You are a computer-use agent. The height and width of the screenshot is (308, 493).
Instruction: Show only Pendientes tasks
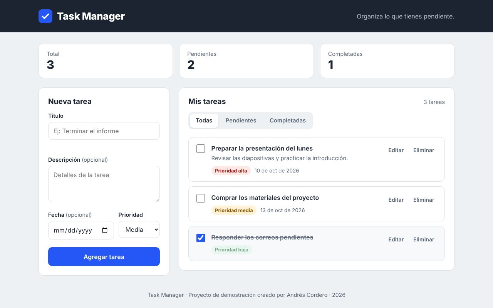pyautogui.click(x=241, y=121)
